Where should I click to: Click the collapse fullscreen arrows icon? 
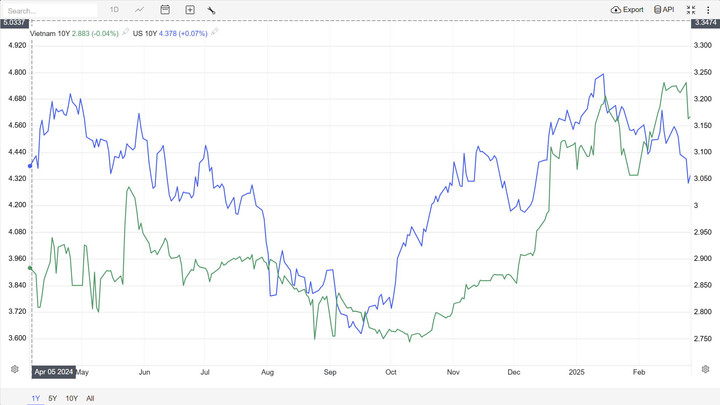coord(691,10)
